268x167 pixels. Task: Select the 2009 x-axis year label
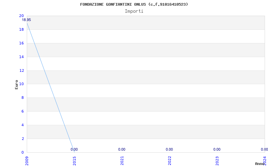pyautogui.click(x=27, y=161)
